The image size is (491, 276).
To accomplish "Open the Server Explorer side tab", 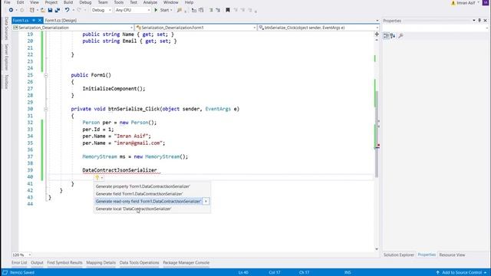I will pyautogui.click(x=6, y=58).
